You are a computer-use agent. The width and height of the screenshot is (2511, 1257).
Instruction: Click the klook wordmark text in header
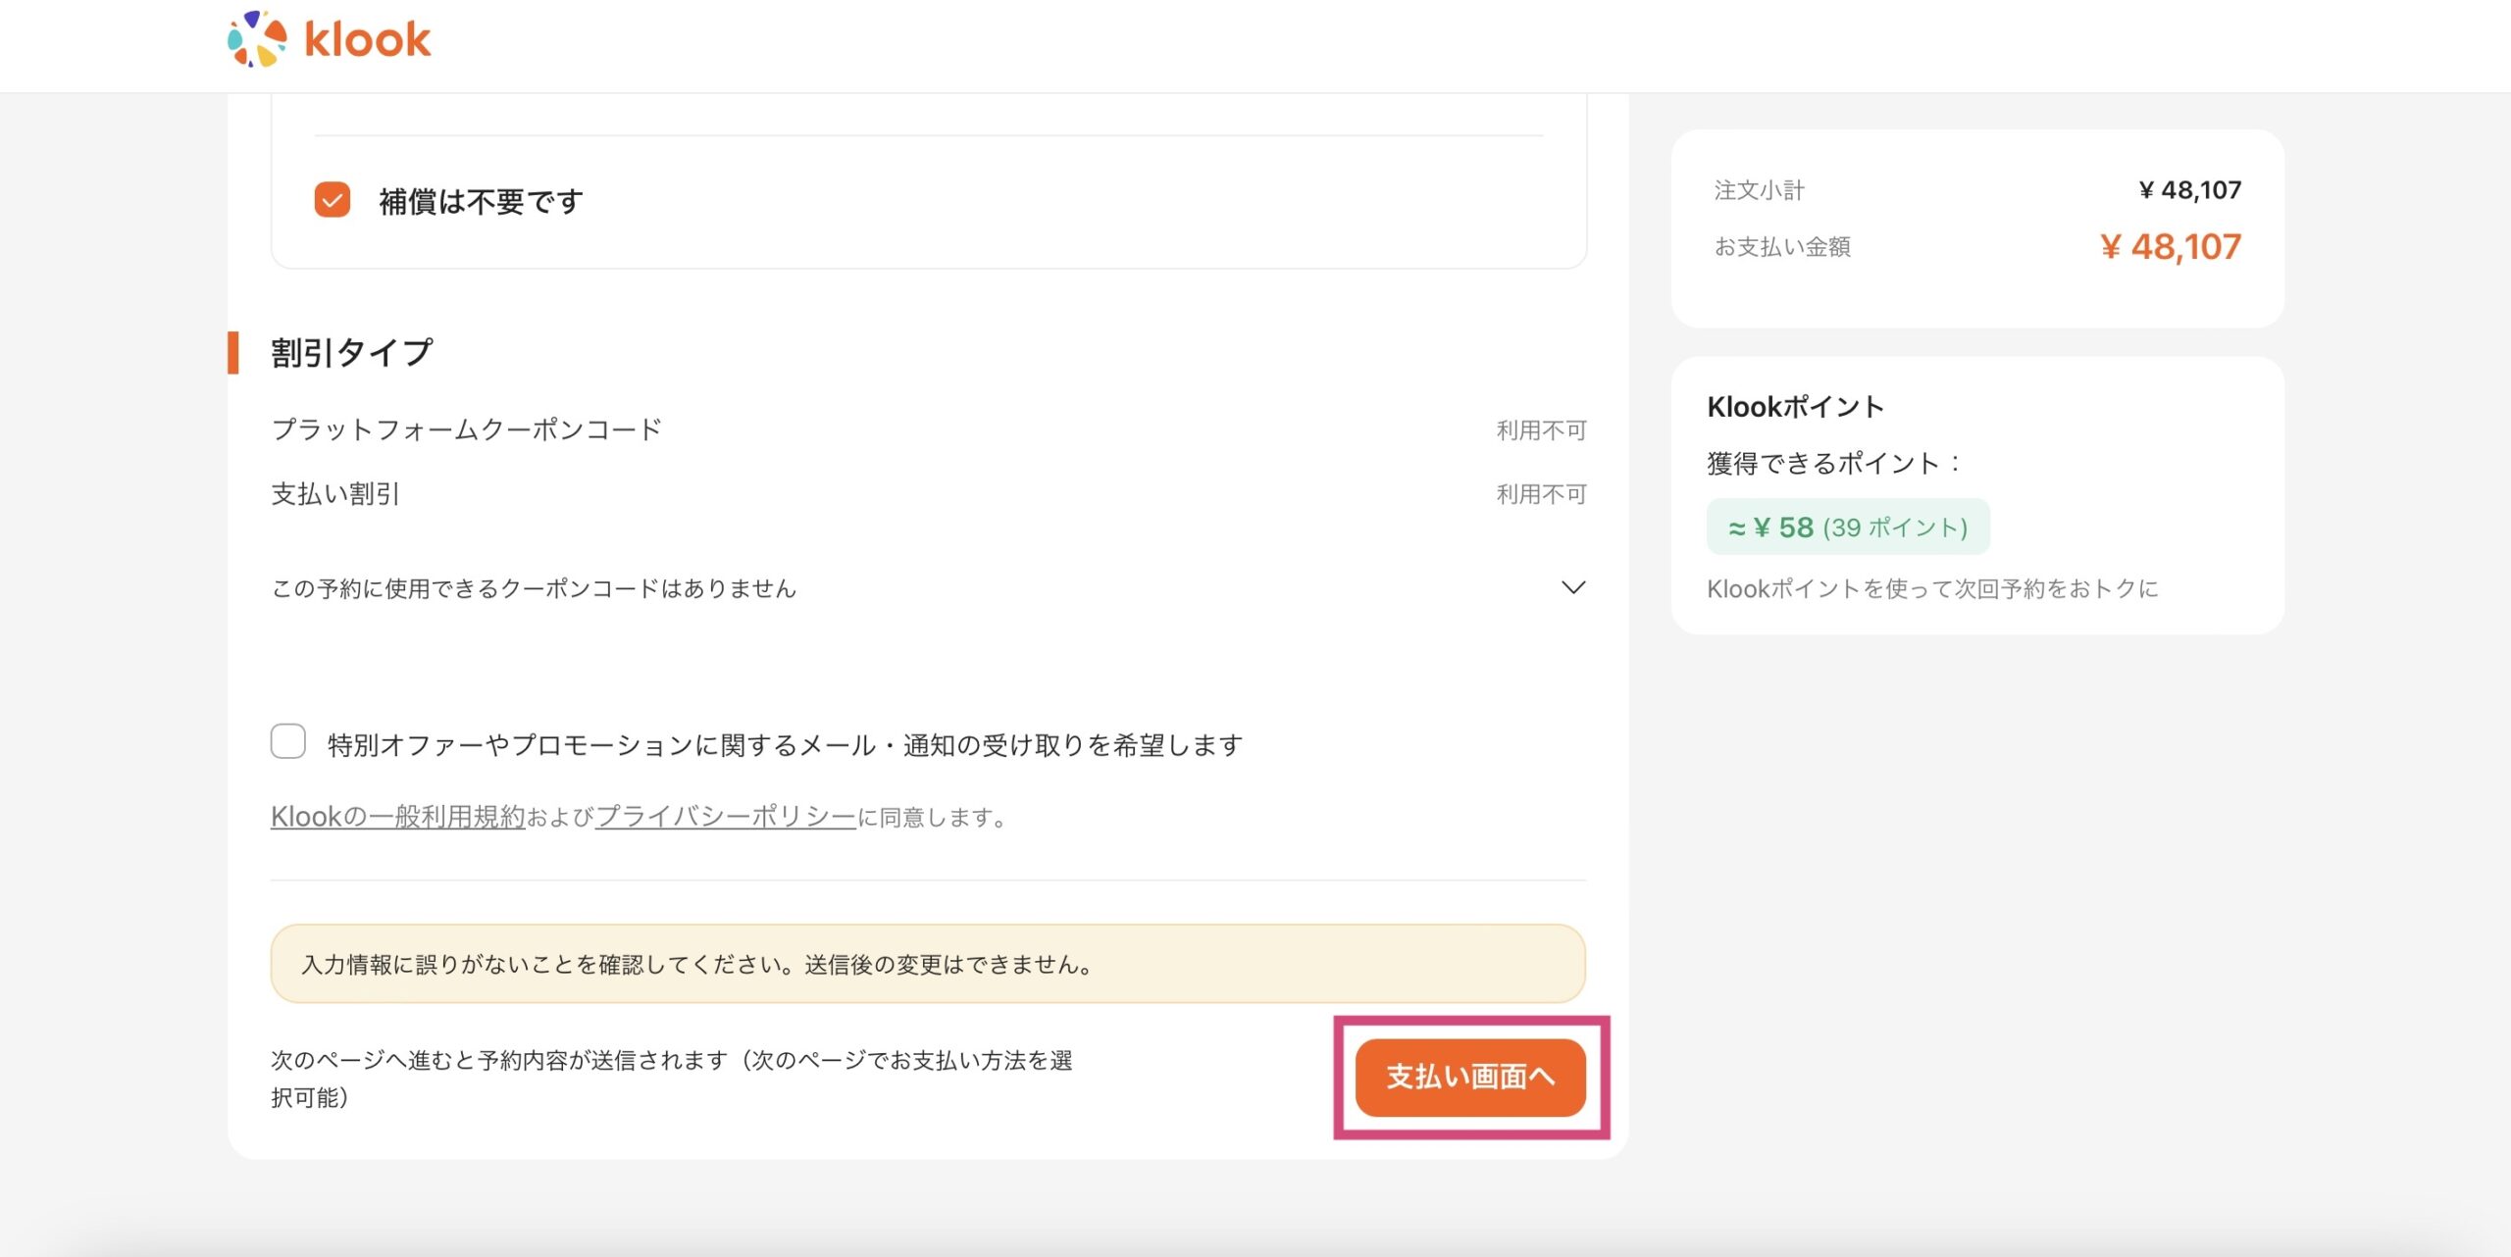tap(368, 39)
